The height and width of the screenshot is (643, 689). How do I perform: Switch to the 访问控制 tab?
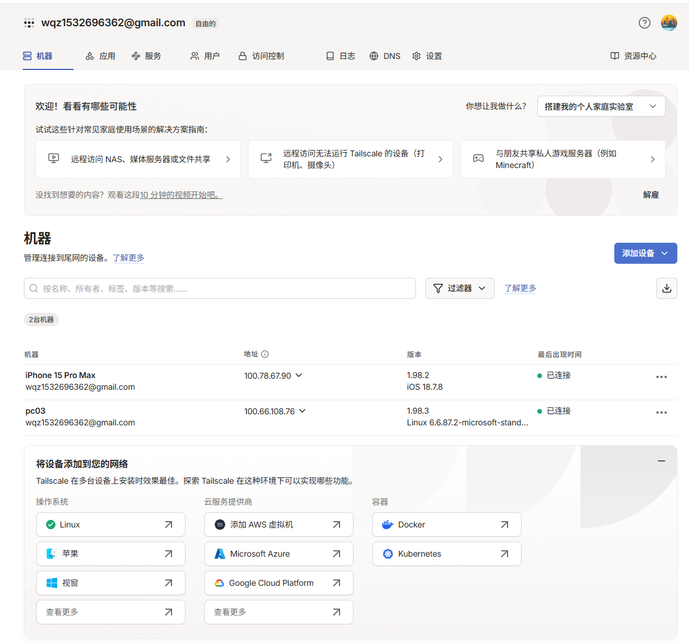261,56
